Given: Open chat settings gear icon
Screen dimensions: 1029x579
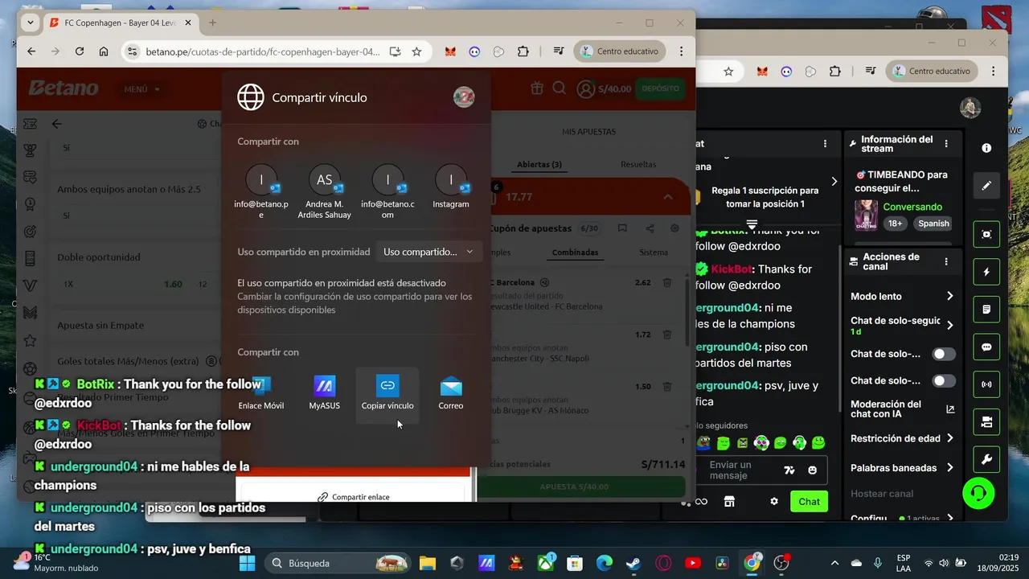Looking at the screenshot, I should click(x=774, y=502).
